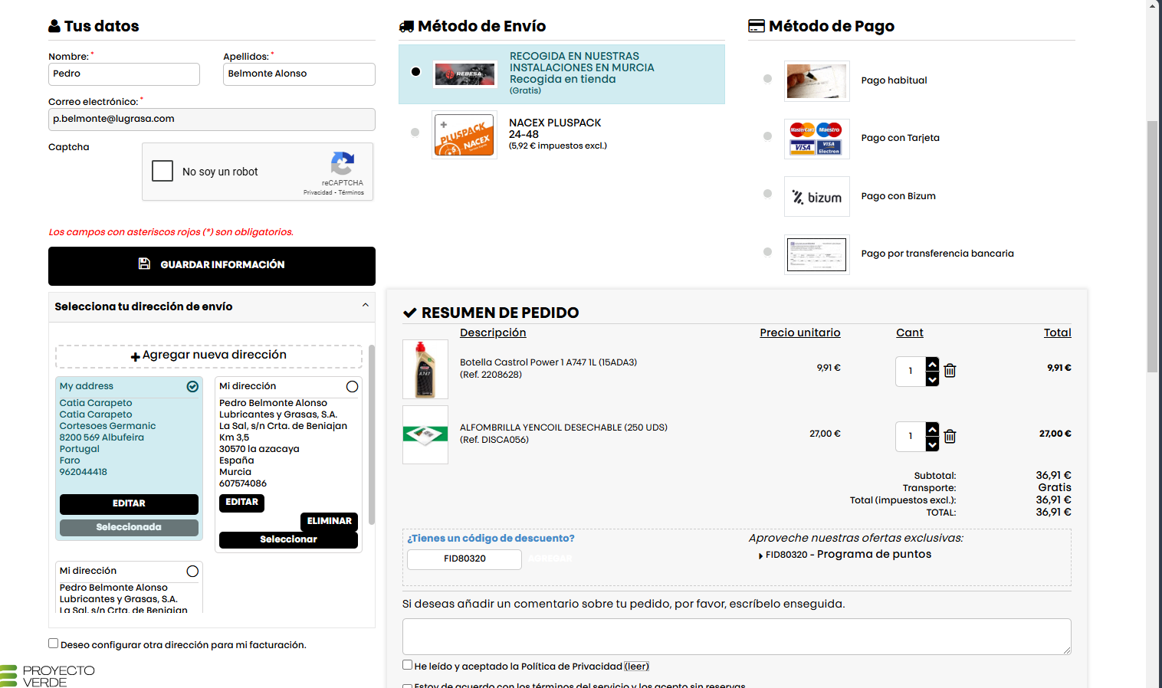Click the Precio unitario column header
Viewport: 1162px width, 688px height.
[x=800, y=333]
